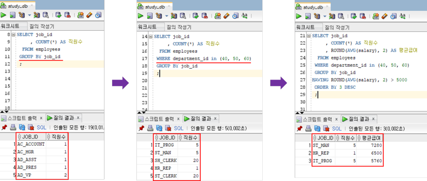Select SH_CLERK cell in middle results
This screenshot has width=427, height=181.
coord(166,161)
